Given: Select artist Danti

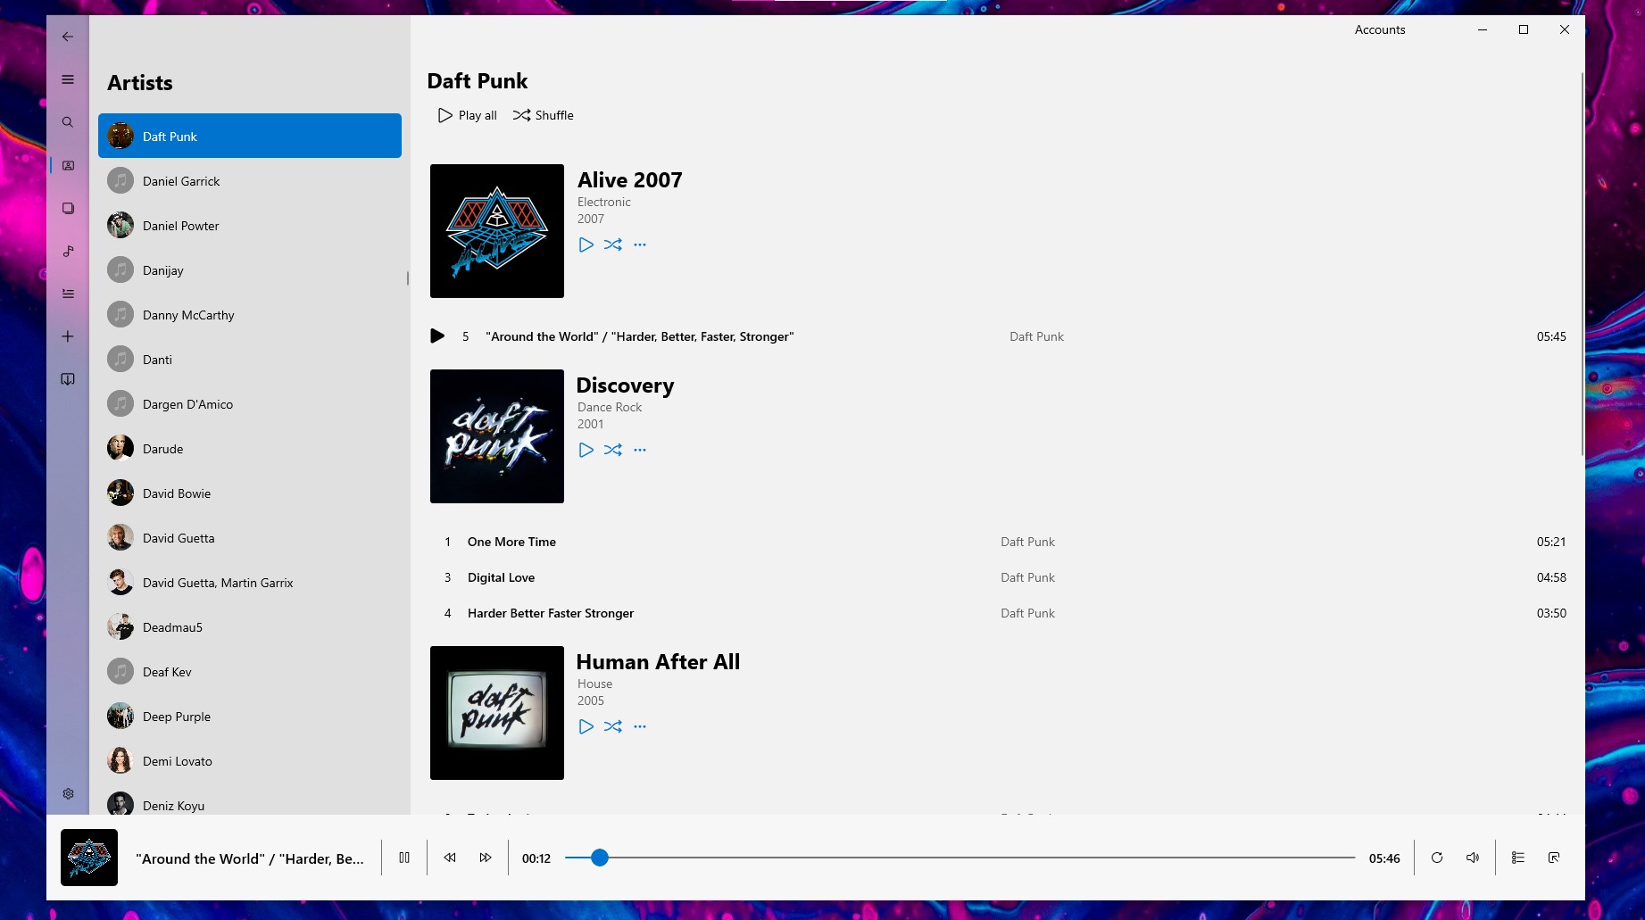Looking at the screenshot, I should click(x=250, y=359).
